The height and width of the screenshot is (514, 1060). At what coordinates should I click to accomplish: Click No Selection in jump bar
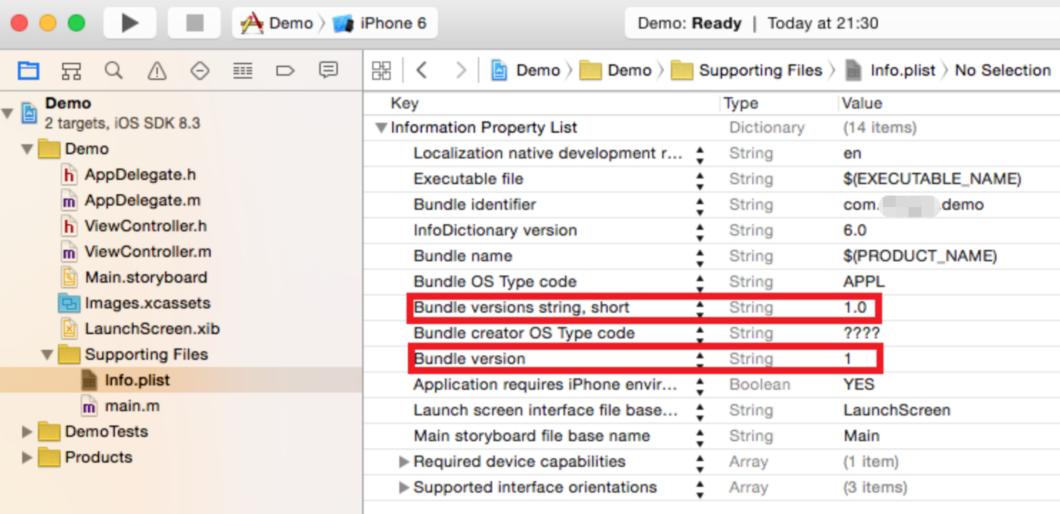(x=1003, y=70)
